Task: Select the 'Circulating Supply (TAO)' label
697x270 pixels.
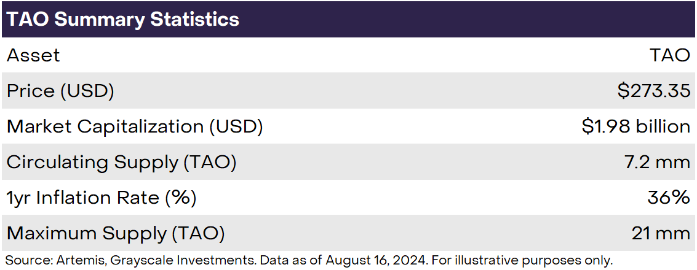Action: 121,162
